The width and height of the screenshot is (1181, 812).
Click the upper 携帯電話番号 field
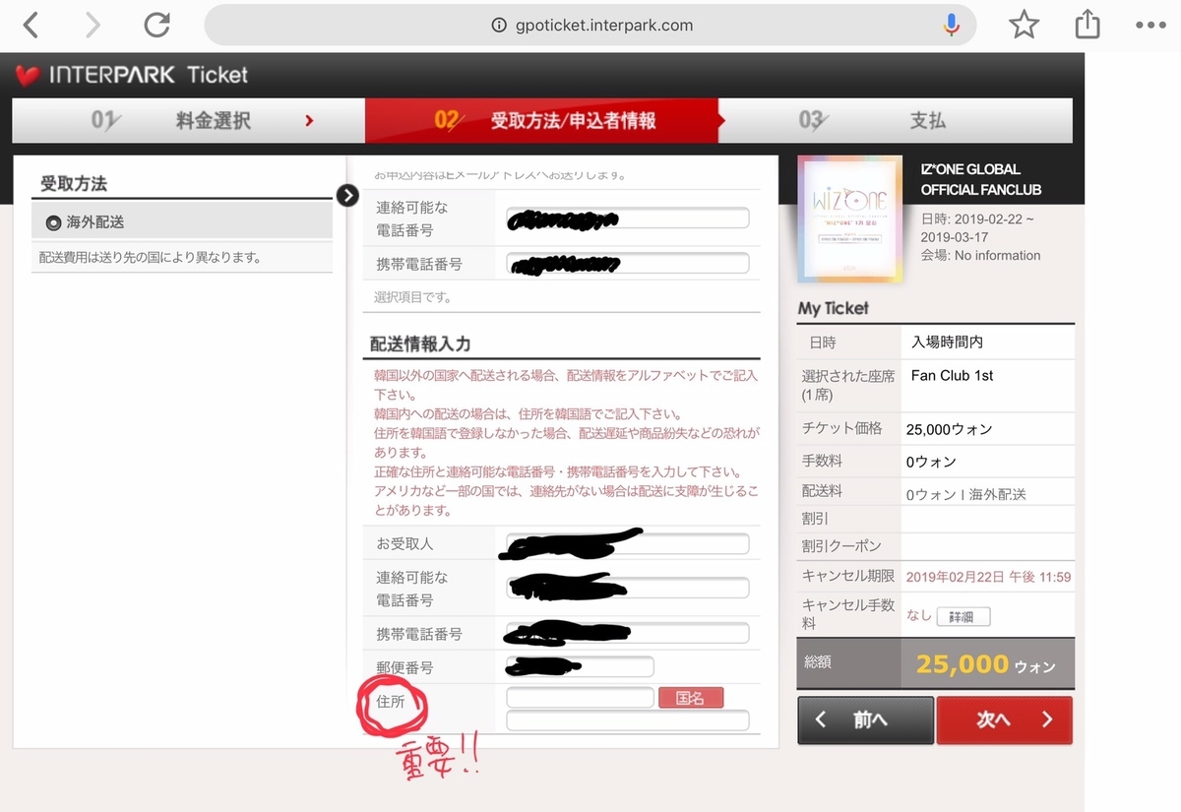click(x=628, y=264)
